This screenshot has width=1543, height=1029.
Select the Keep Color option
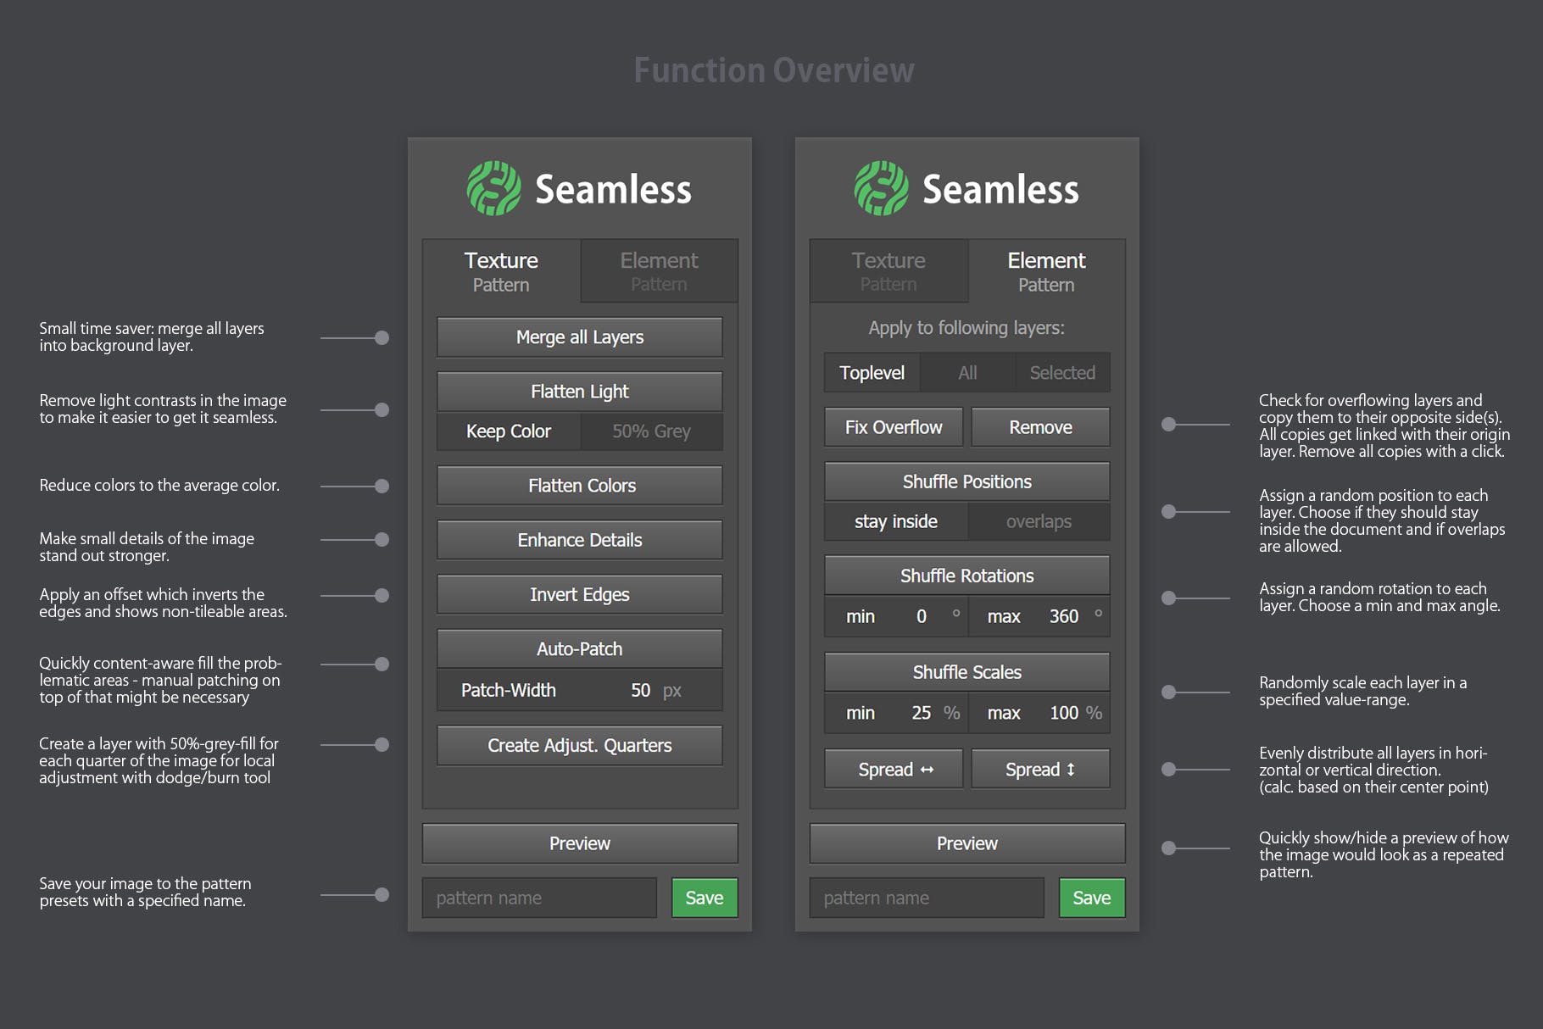coord(509,431)
